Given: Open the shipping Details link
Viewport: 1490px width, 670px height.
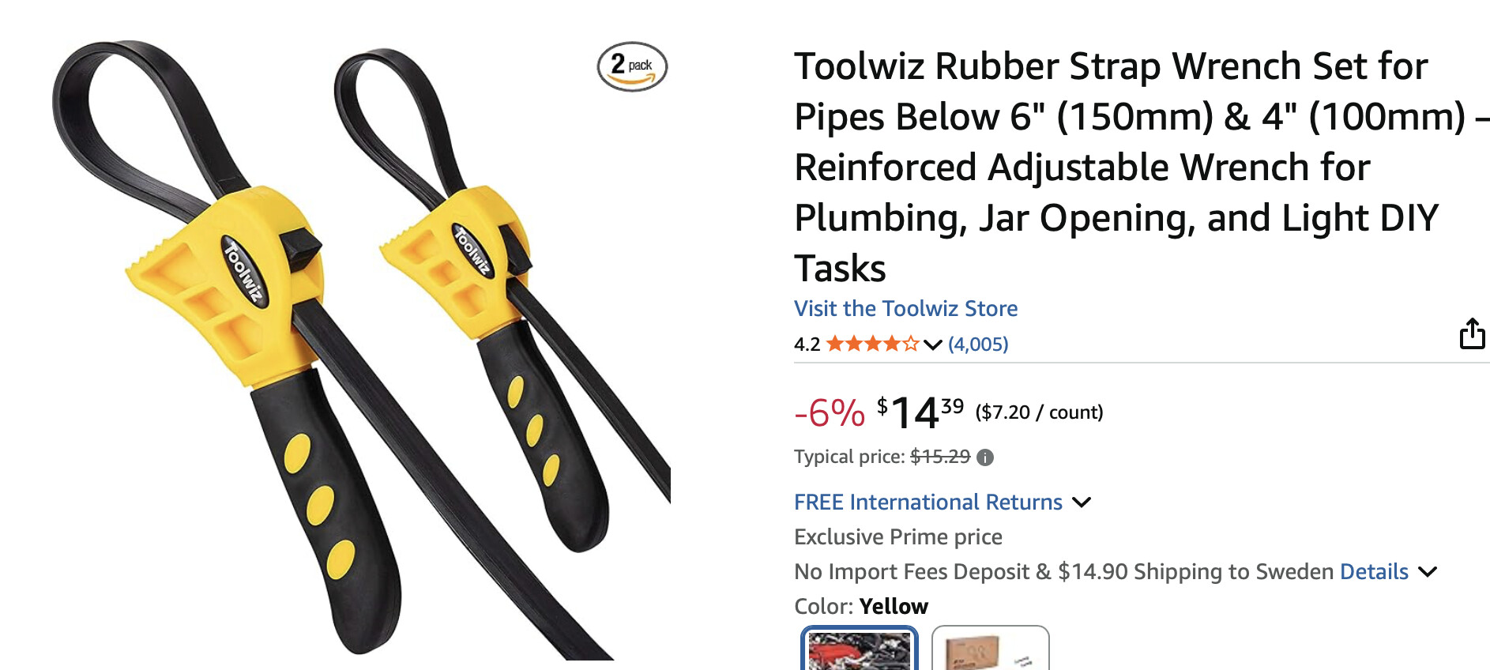Looking at the screenshot, I should coord(1374,571).
